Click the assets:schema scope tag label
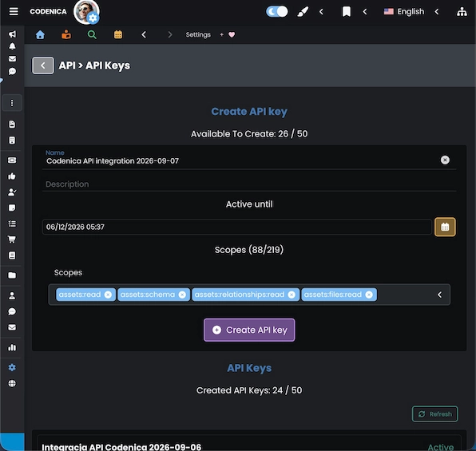 click(x=148, y=295)
